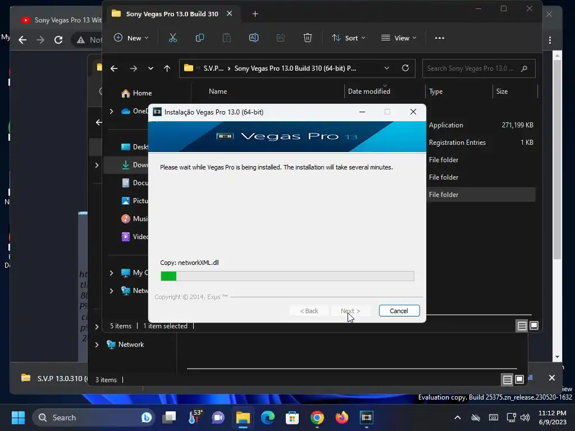The image size is (575, 431).
Task: Open Microsoft Edge from the taskbar
Action: pyautogui.click(x=268, y=418)
